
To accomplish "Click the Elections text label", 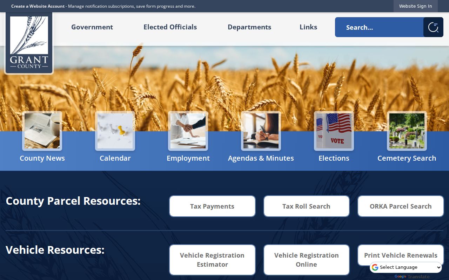I will [x=334, y=158].
